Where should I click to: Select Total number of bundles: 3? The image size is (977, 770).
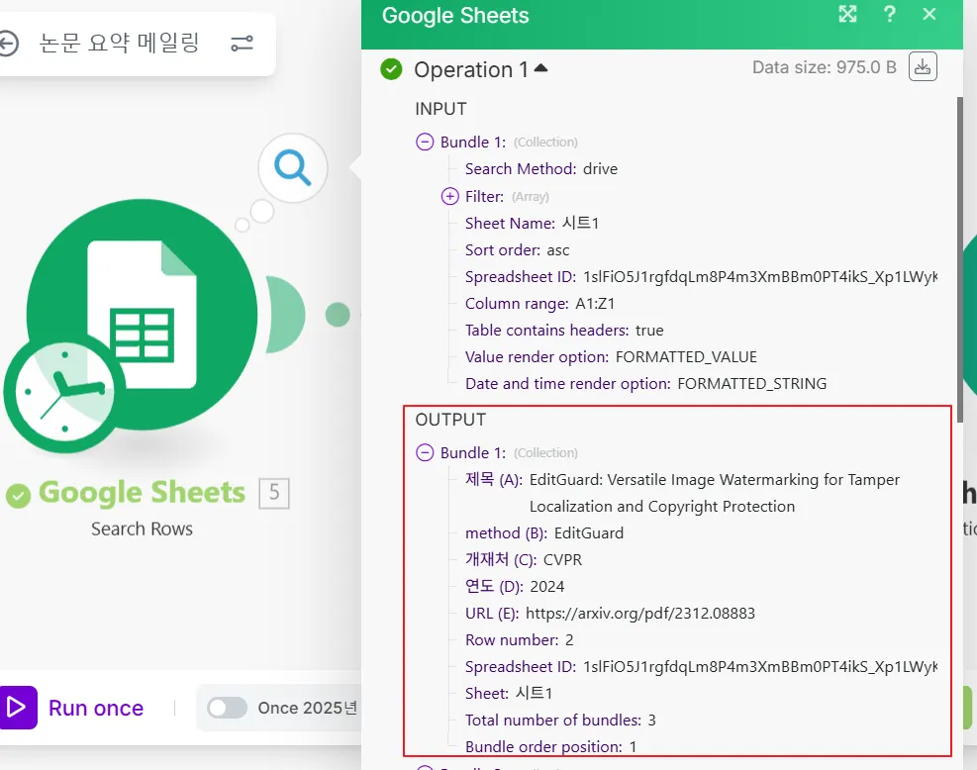[560, 721]
